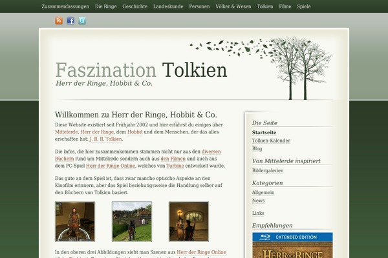Click the Herr der Ringe, Hobbit & Co. subtitle
The width and height of the screenshot is (388, 258).
[x=104, y=83]
